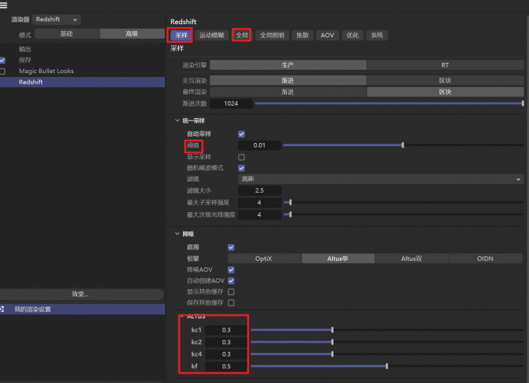Click the 阈值 value field 0.01

(x=259, y=145)
